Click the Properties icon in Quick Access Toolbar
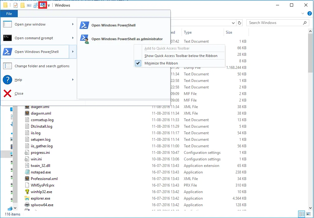314x218 pixels. pyautogui.click(x=16, y=5)
